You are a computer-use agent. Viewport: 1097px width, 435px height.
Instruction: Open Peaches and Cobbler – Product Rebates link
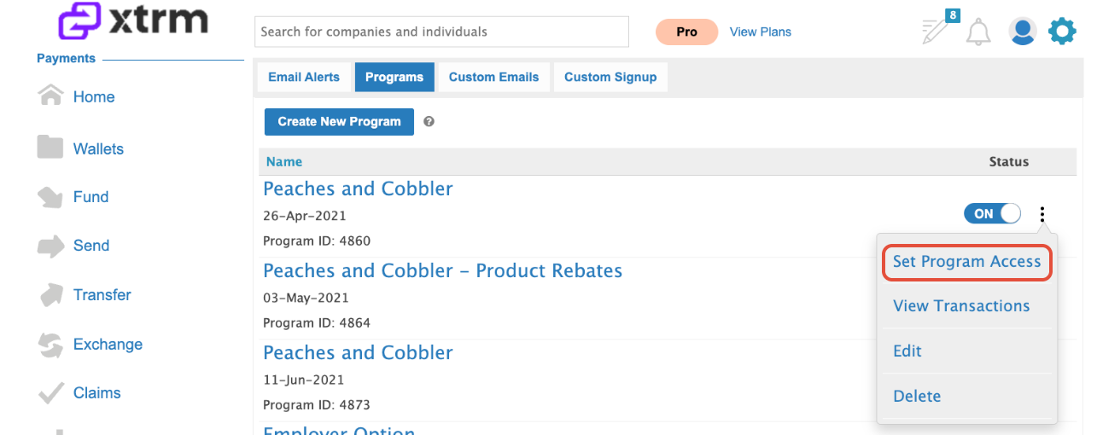tap(442, 271)
